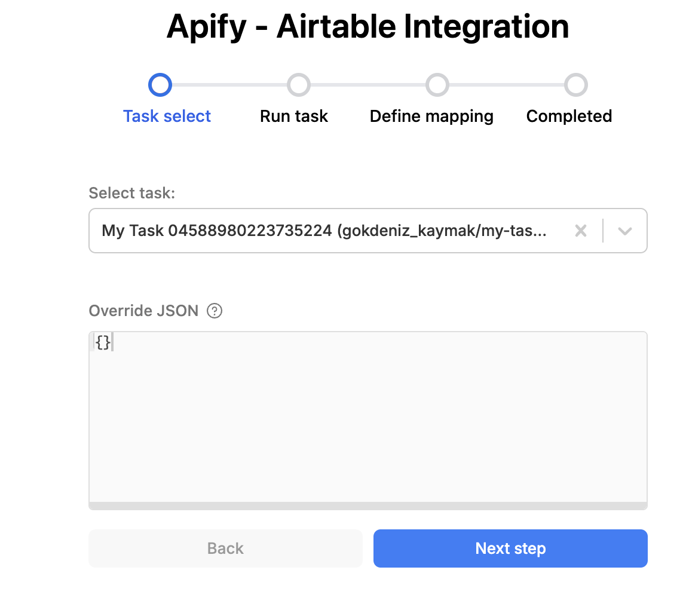
Task: Click the Apify - Airtable Integration heading
Action: 367,27
